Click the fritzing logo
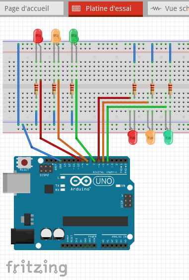 click(37, 268)
